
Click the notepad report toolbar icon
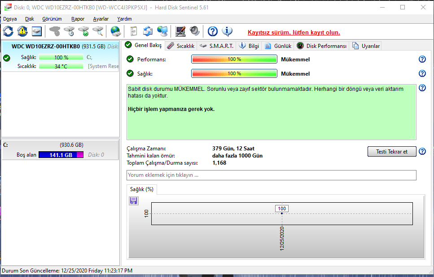(134, 31)
